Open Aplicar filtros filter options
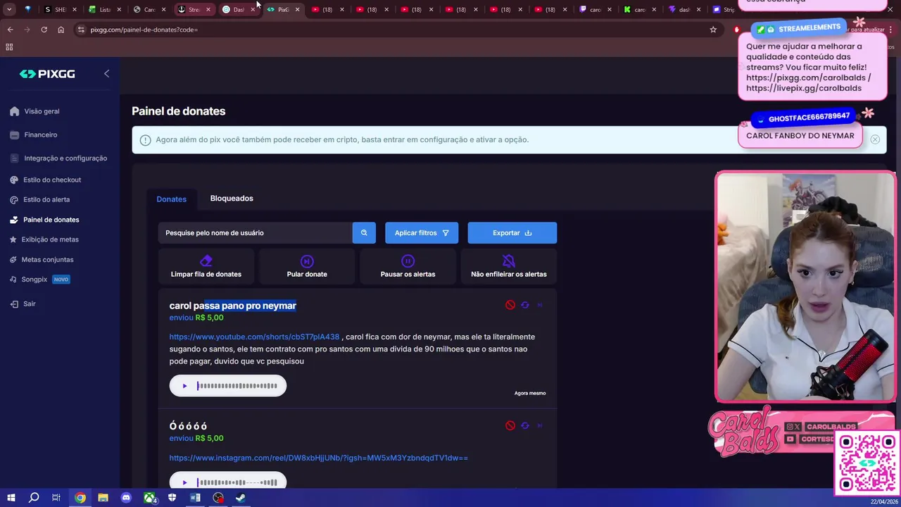901x507 pixels. [x=422, y=233]
